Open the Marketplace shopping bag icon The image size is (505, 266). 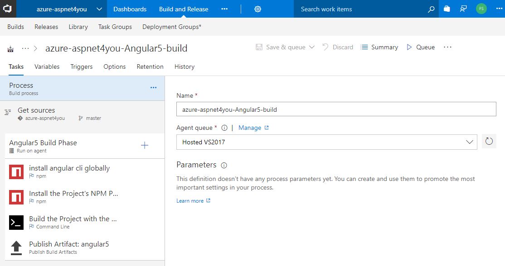[447, 9]
